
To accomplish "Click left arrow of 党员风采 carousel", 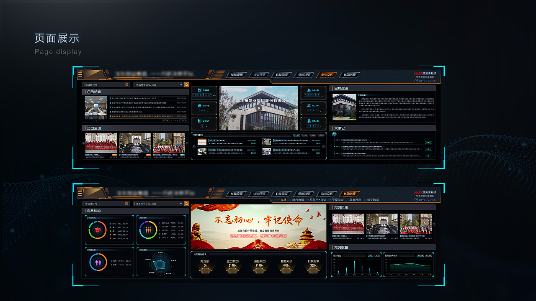I will (x=331, y=224).
